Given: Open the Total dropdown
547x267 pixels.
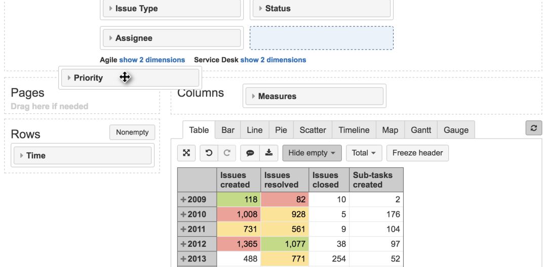Looking at the screenshot, I should pos(364,153).
